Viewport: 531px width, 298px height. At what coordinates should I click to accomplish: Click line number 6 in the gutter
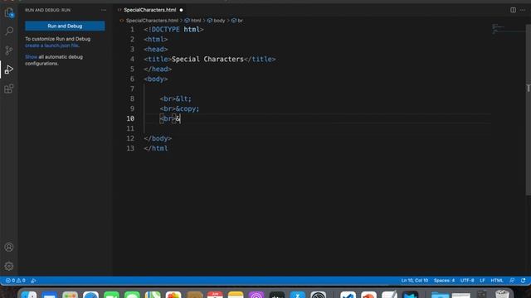(x=132, y=79)
